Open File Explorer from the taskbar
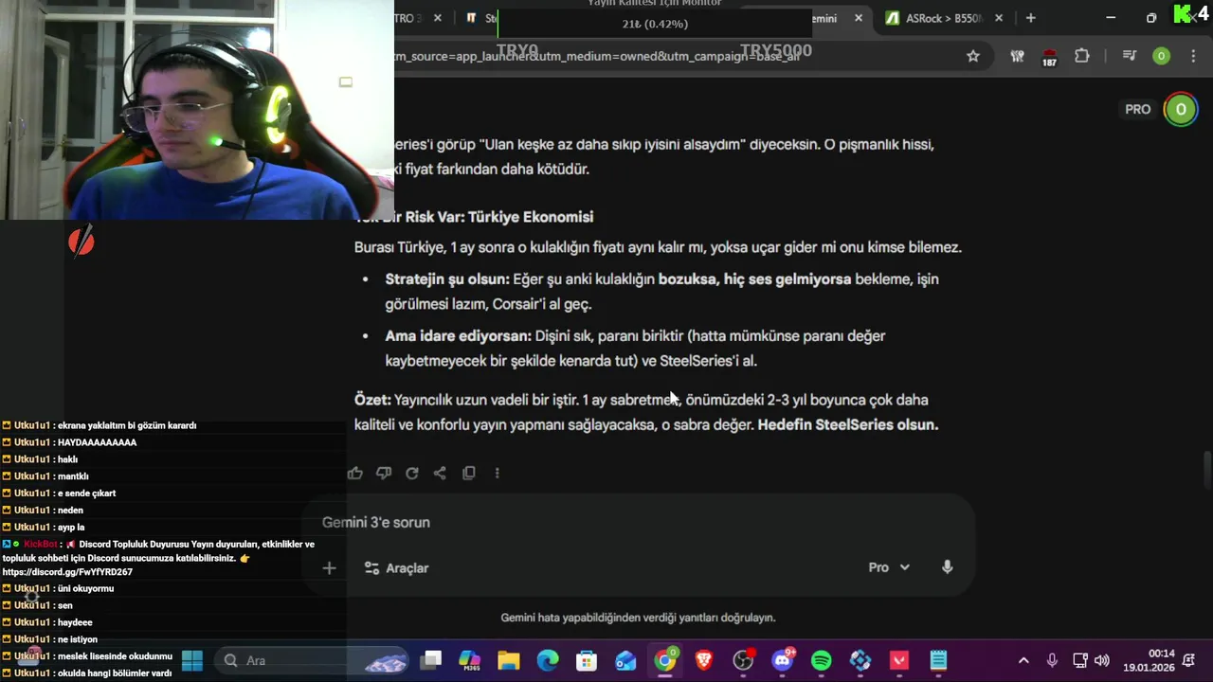Viewport: 1213px width, 682px height. [509, 660]
